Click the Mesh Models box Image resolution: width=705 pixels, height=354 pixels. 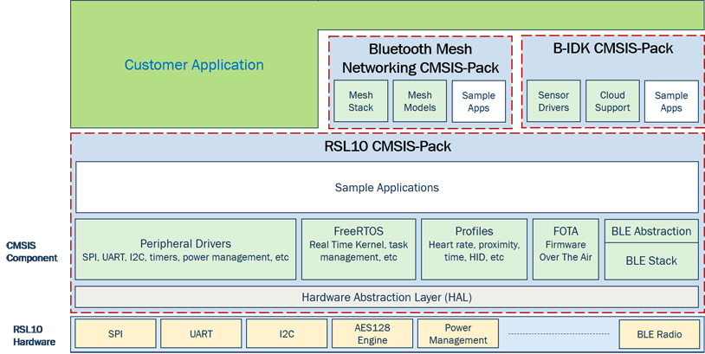[419, 101]
